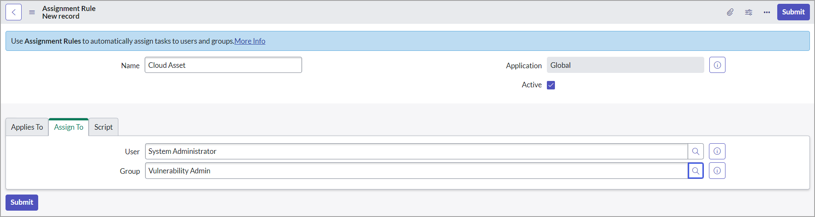
Task: Open the Group lookup search icon
Action: point(696,171)
